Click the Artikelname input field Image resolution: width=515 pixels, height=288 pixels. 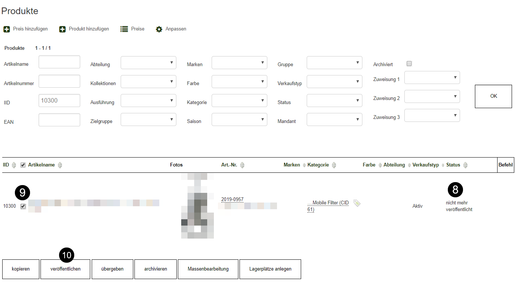point(59,62)
